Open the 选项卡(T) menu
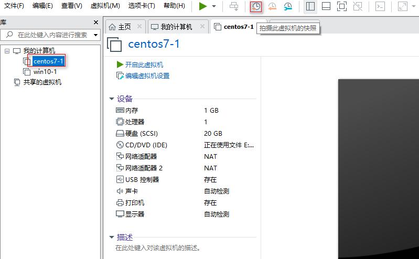419x259 pixels. [142, 6]
